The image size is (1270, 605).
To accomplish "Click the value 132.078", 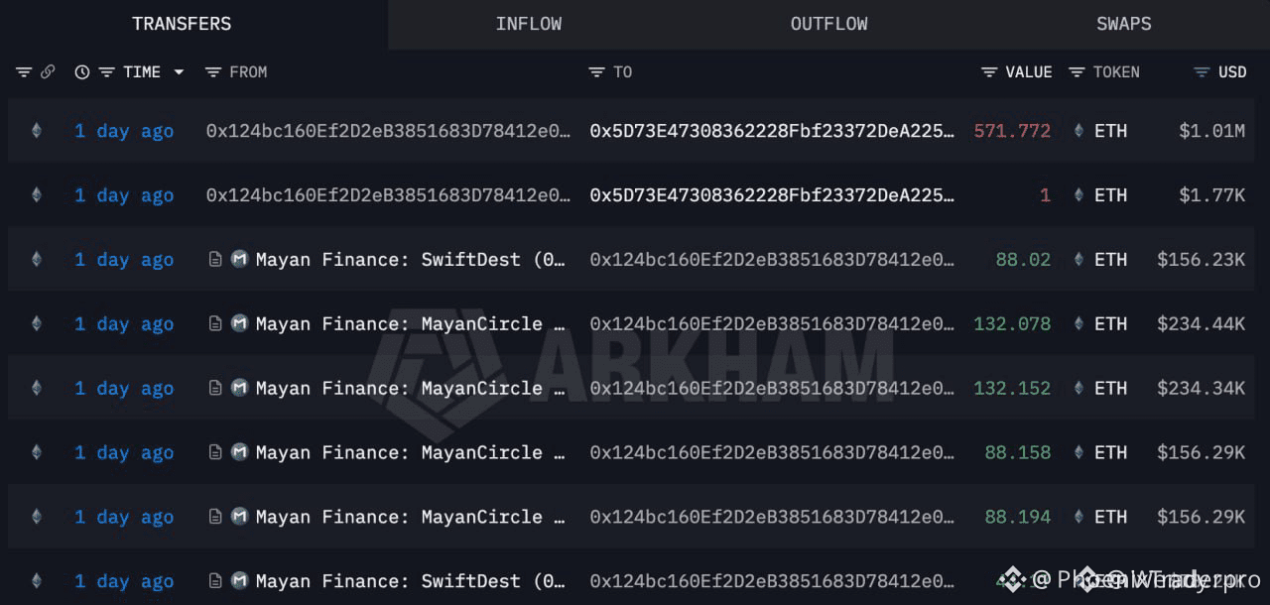I will (x=1012, y=324).
